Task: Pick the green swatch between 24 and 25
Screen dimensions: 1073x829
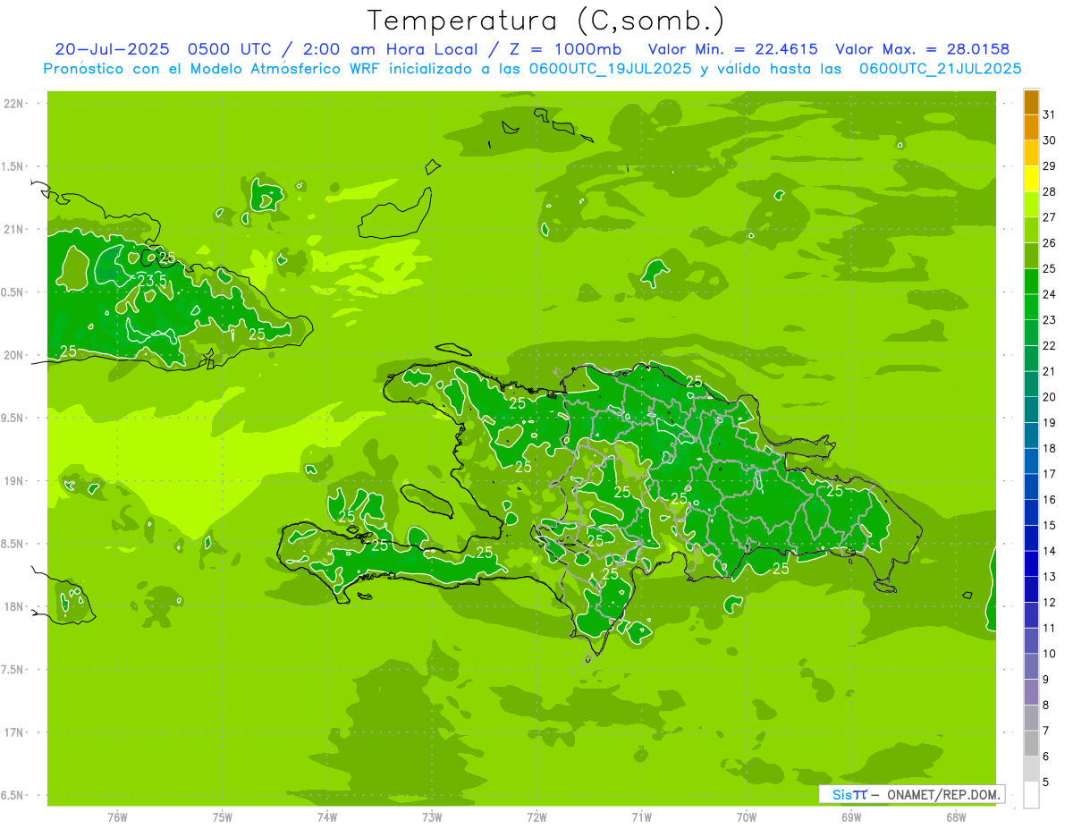Action: [x=1031, y=281]
